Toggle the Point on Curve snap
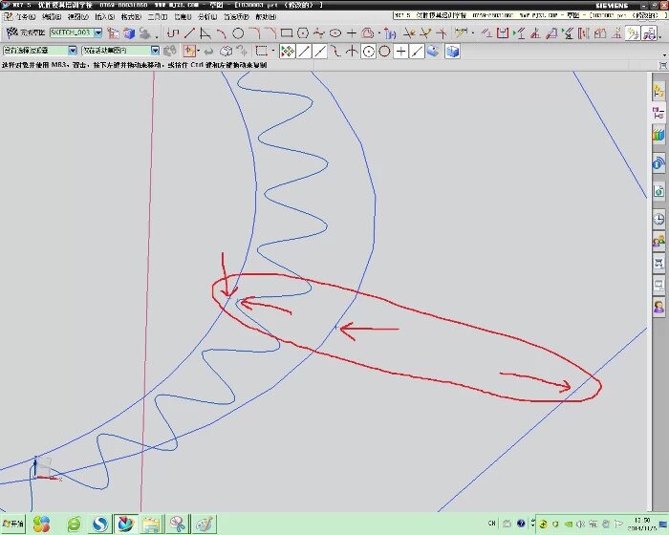This screenshot has width=669, height=535. [x=417, y=52]
